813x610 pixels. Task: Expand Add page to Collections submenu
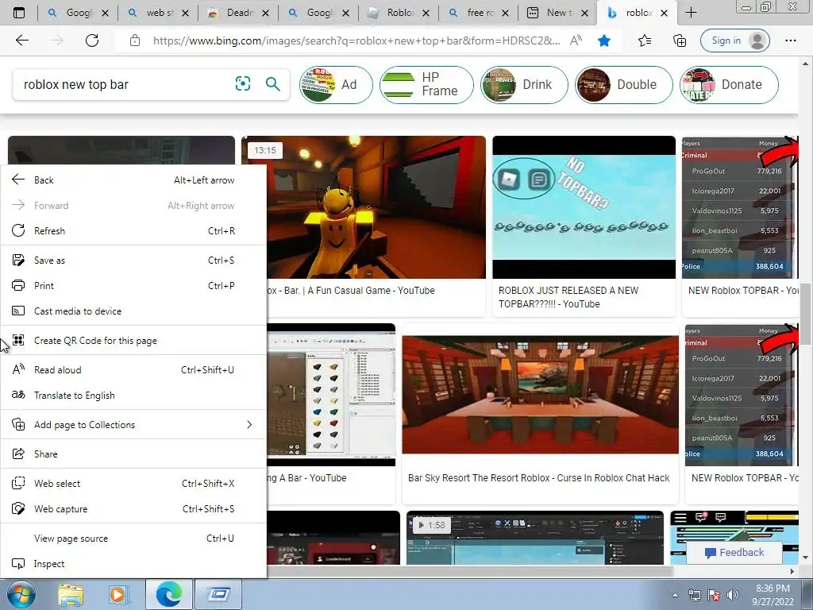[x=133, y=425]
